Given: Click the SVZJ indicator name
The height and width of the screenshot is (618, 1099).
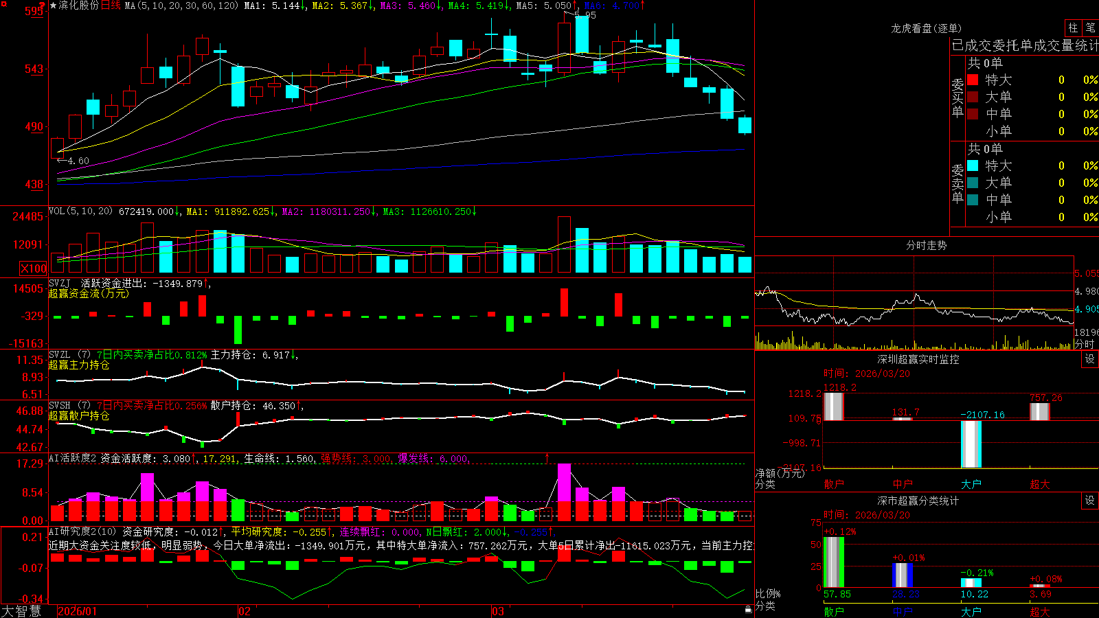Looking at the screenshot, I should pos(59,283).
